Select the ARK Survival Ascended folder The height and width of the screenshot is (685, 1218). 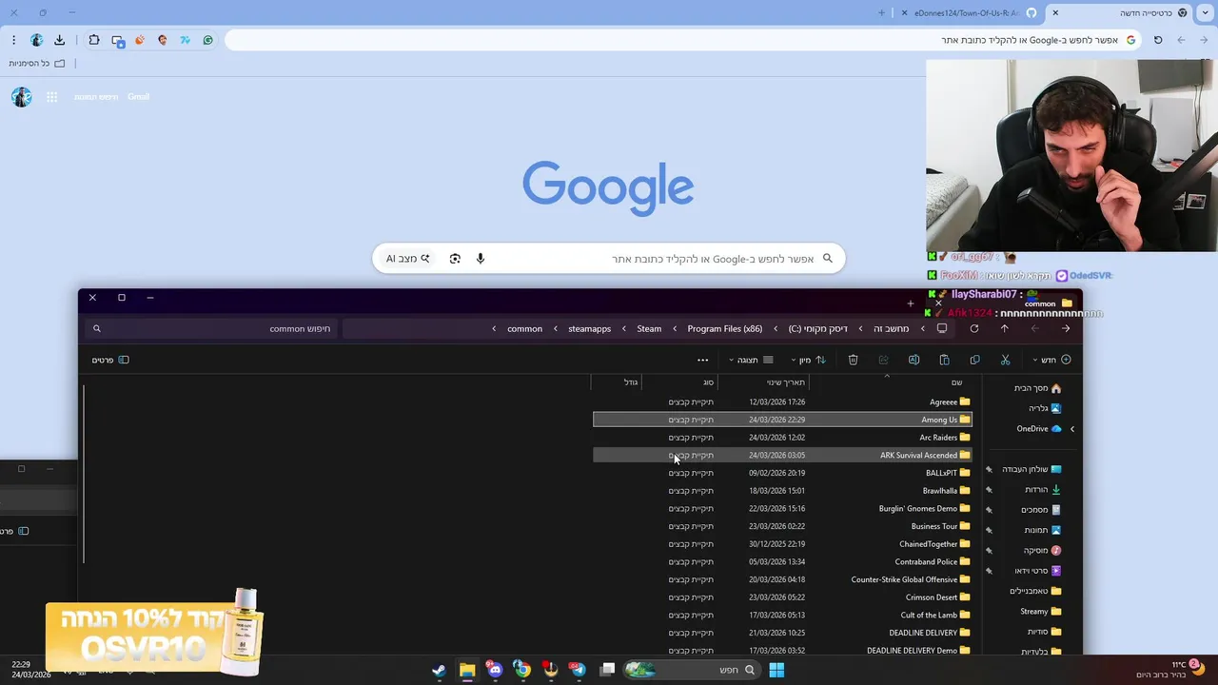coord(782,455)
